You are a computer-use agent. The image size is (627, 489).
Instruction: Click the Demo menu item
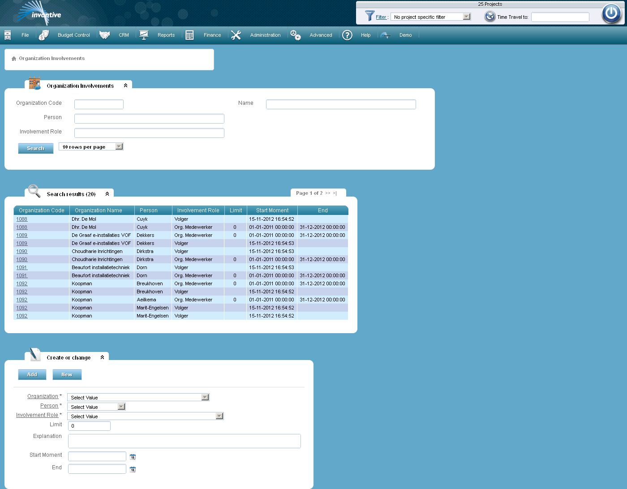point(405,34)
